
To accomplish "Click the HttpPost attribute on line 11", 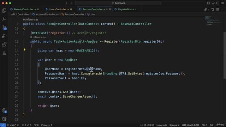I will pos(39,33).
